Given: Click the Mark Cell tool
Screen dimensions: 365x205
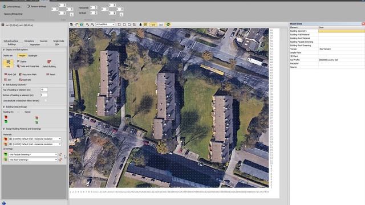Looking at the screenshot, I should 10,75.
